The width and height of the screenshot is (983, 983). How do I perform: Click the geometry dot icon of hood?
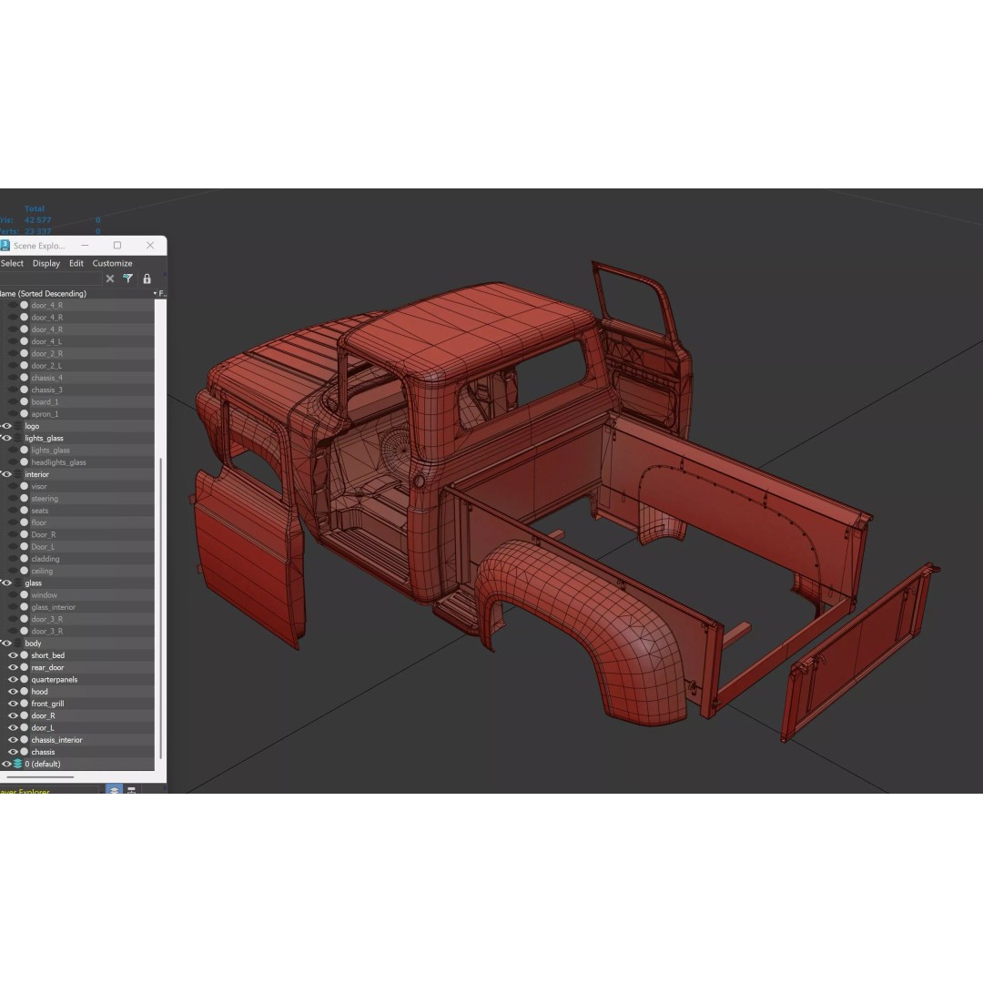point(24,692)
